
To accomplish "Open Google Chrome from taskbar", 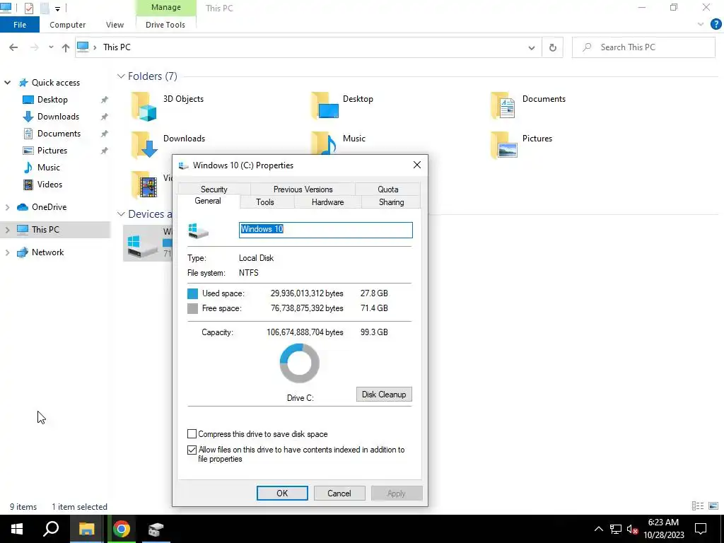I will click(x=122, y=529).
